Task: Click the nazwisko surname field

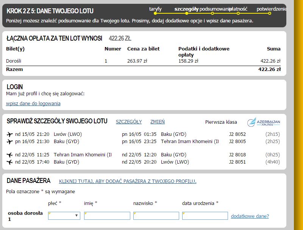Action: pyautogui.click(x=156, y=216)
